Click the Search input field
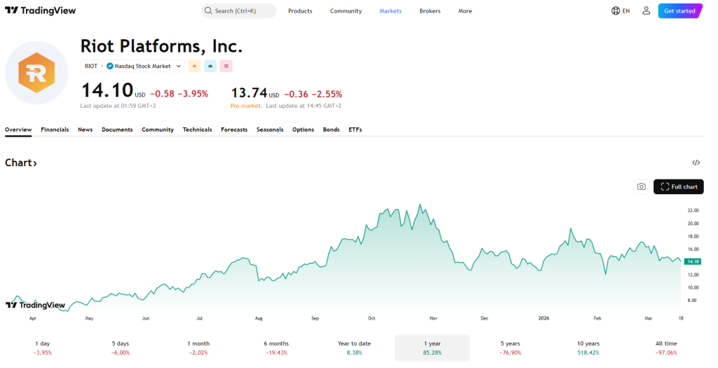The image size is (718, 368). (x=238, y=11)
